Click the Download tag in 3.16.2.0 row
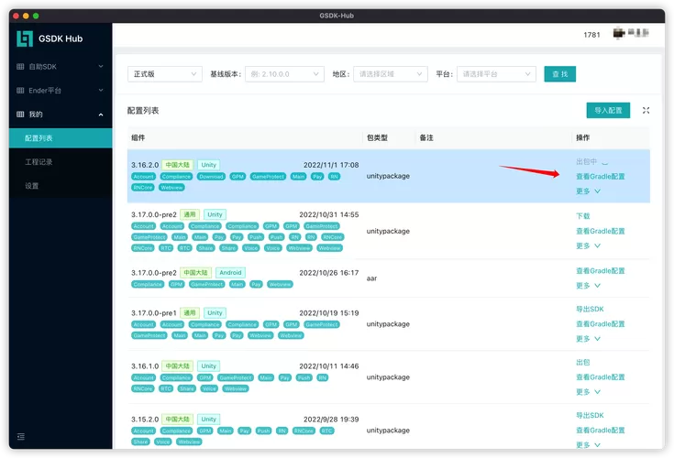The image size is (674, 458). click(x=211, y=176)
